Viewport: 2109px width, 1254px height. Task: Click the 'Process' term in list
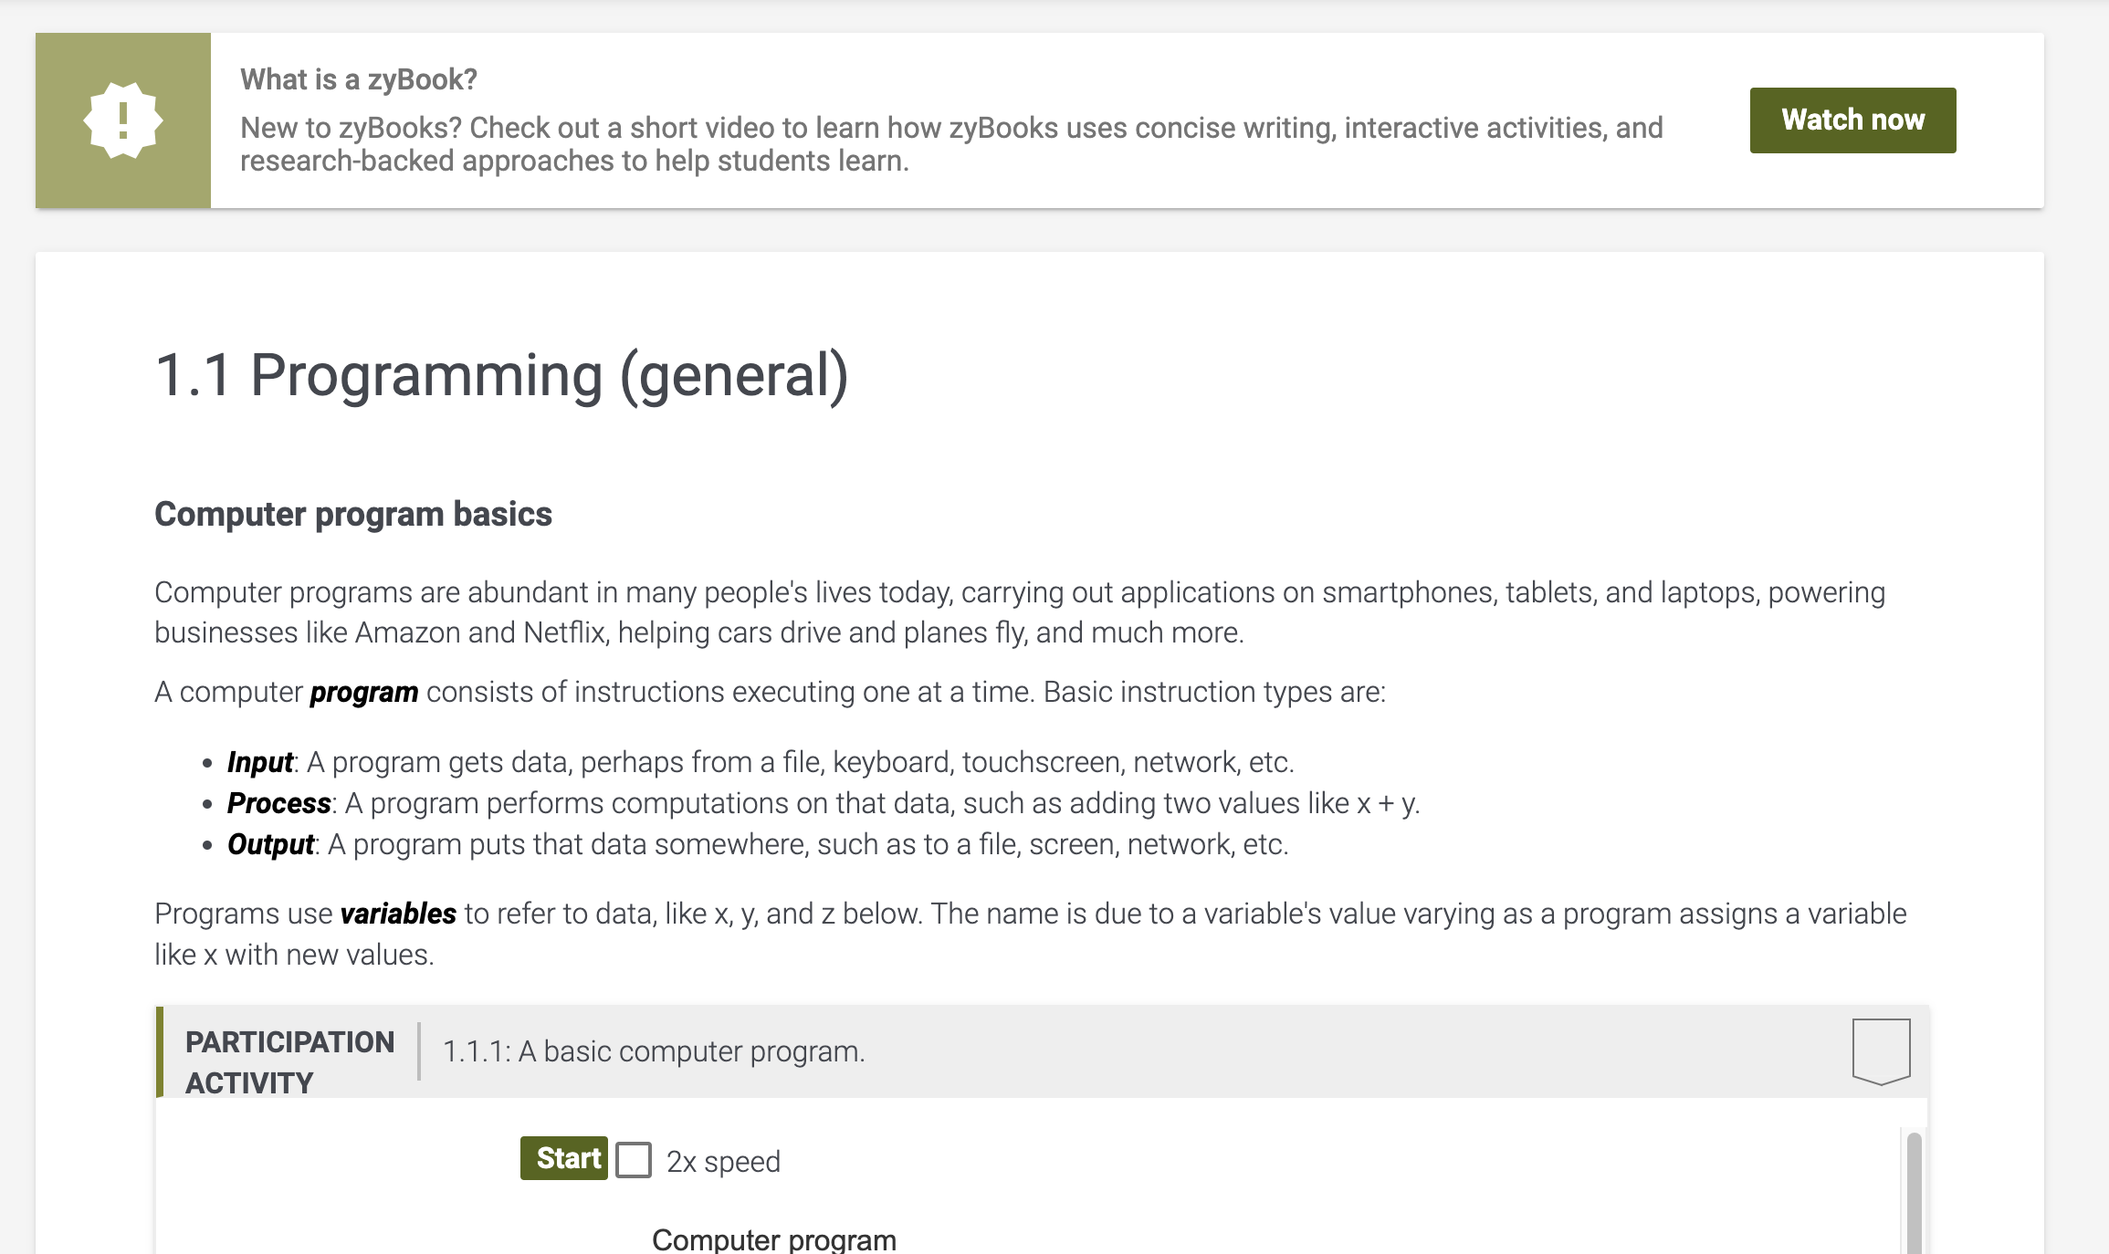click(x=278, y=802)
